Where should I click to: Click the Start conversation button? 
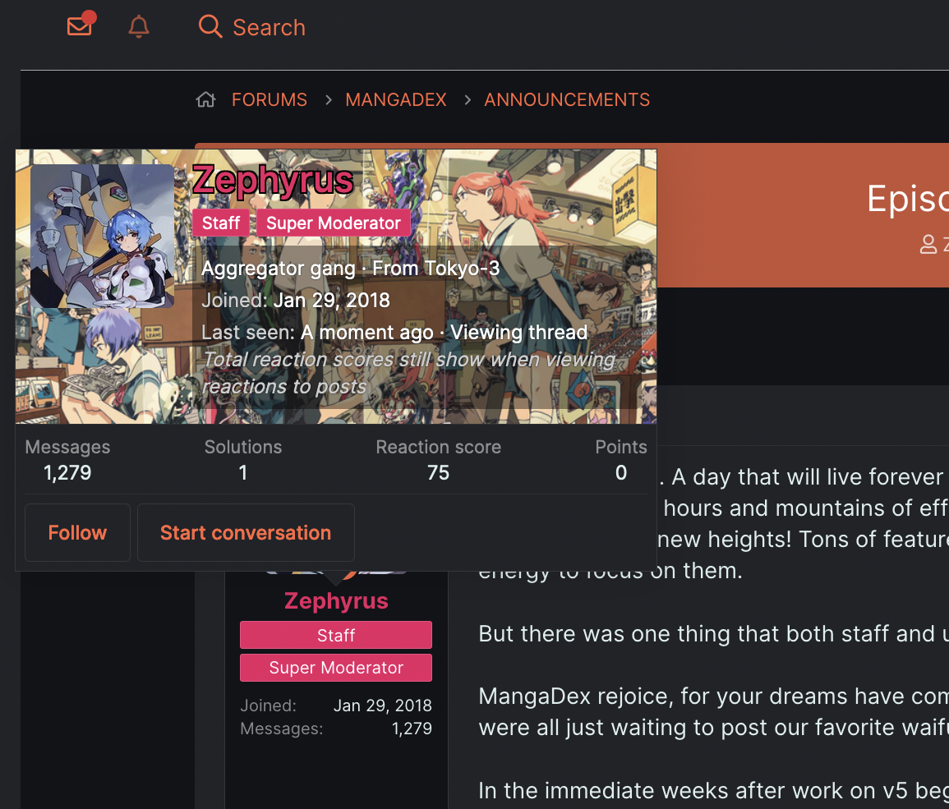click(x=246, y=532)
